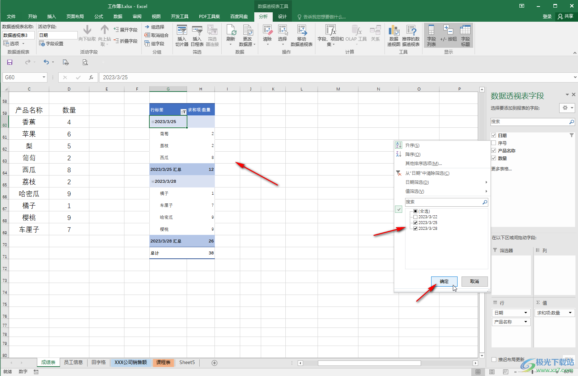Image resolution: width=578 pixels, height=376 pixels.
Task: Click the Field Settings icon
Action: click(x=42, y=43)
